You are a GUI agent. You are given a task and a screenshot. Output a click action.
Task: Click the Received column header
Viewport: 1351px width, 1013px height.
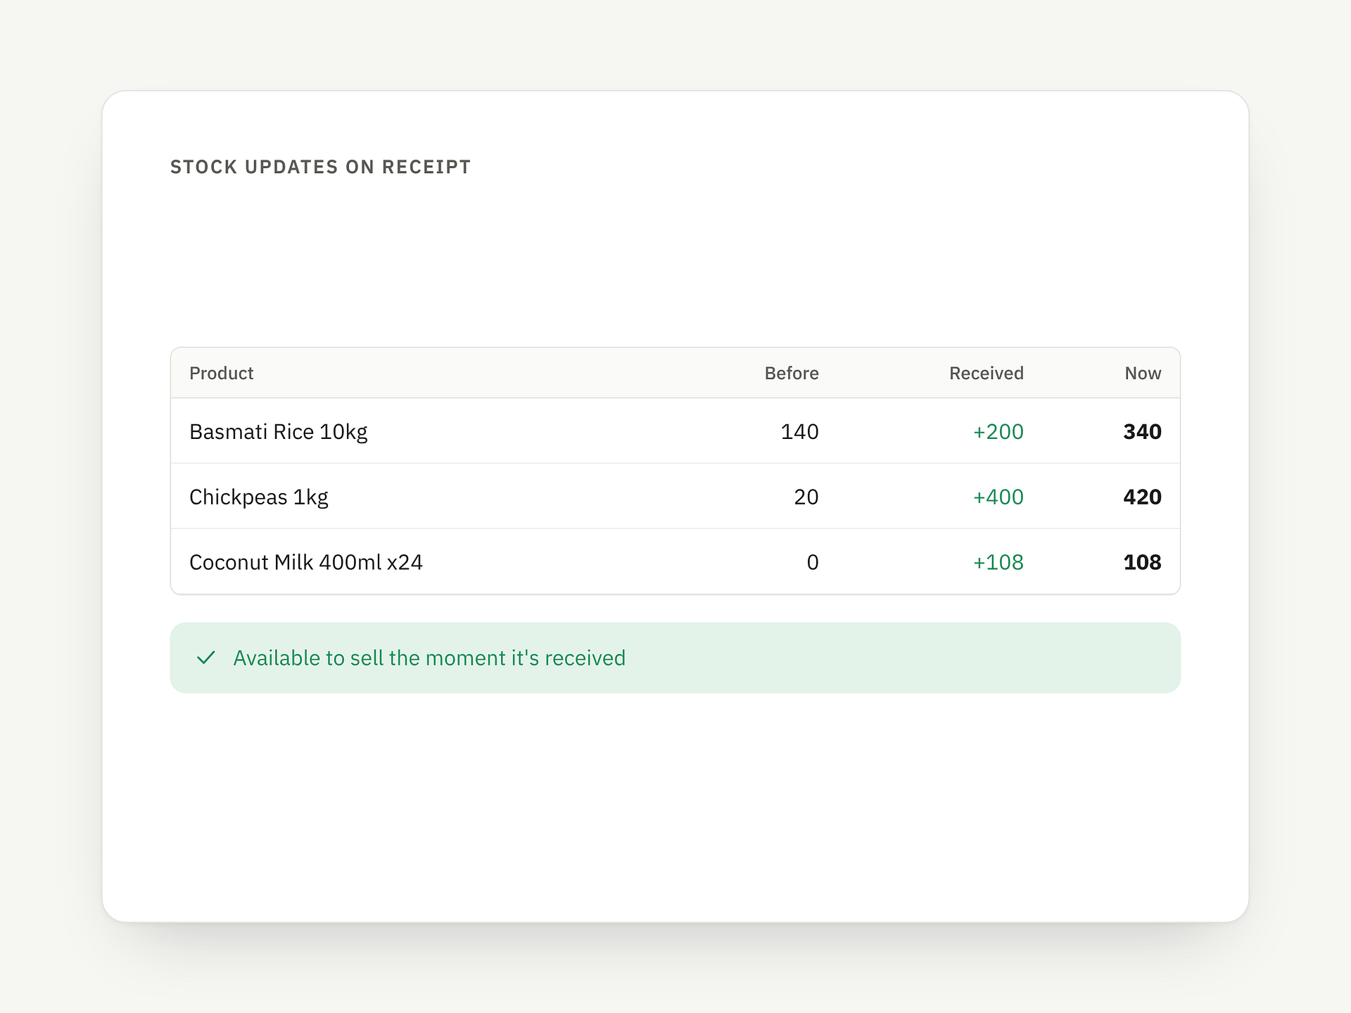click(x=986, y=373)
